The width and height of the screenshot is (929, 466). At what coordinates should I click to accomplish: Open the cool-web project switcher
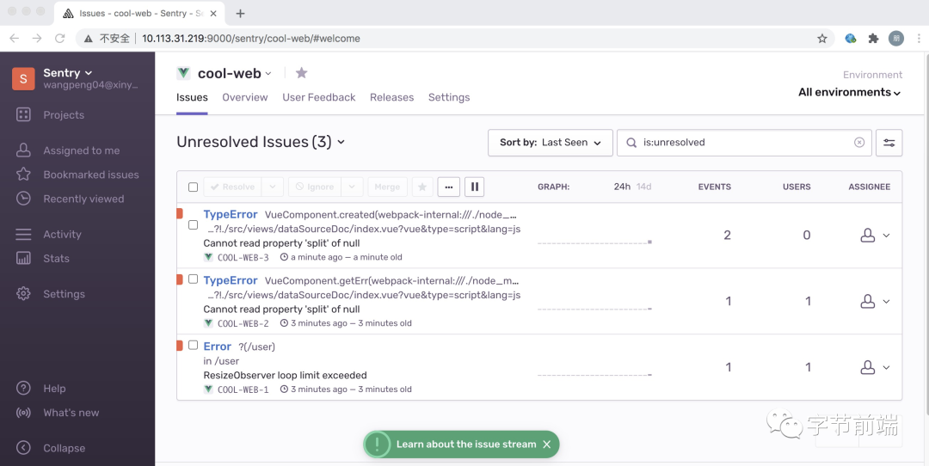[268, 73]
